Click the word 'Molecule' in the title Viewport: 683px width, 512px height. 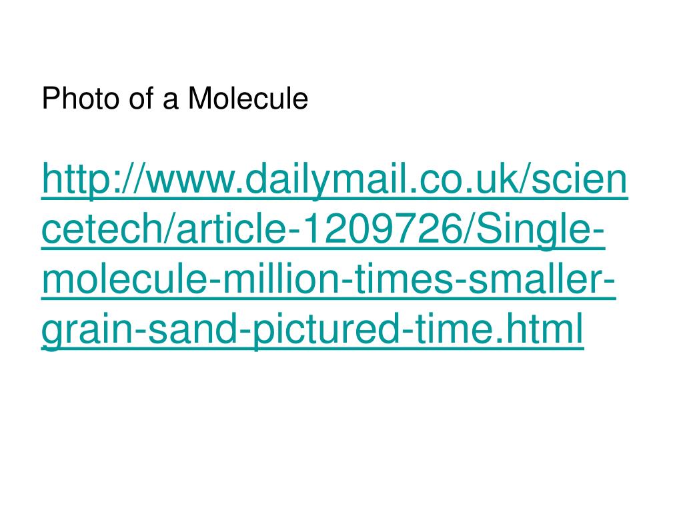(248, 98)
